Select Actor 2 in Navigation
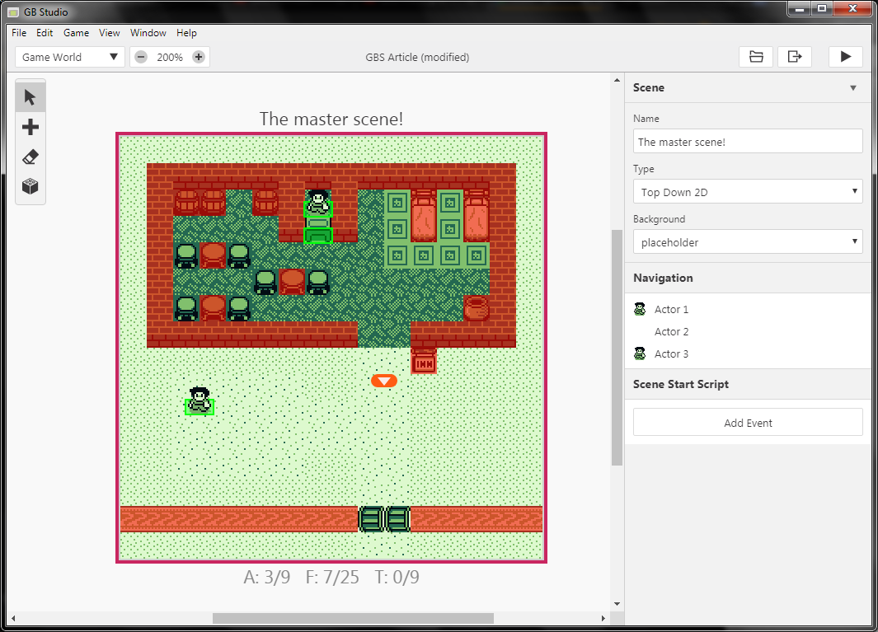The image size is (878, 632). click(x=748, y=331)
